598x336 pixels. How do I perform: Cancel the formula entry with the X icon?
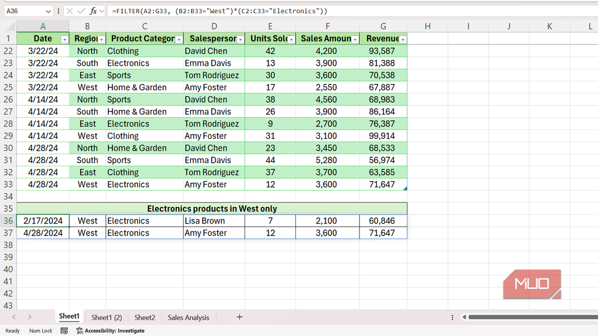coord(69,11)
